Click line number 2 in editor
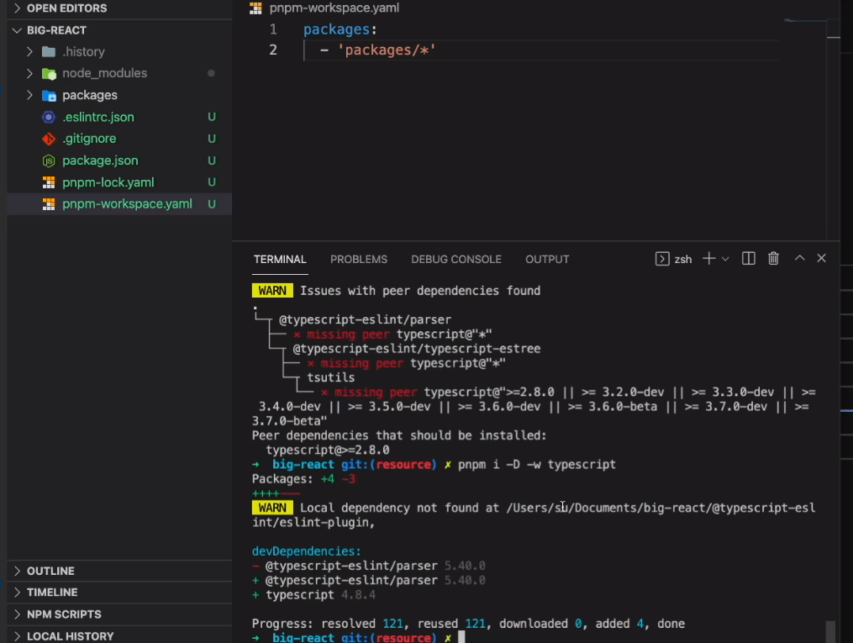 coord(273,50)
